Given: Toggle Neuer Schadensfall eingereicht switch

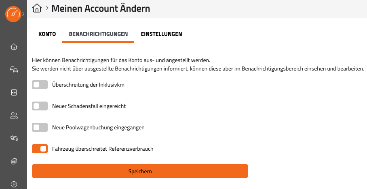Looking at the screenshot, I should click(x=40, y=106).
